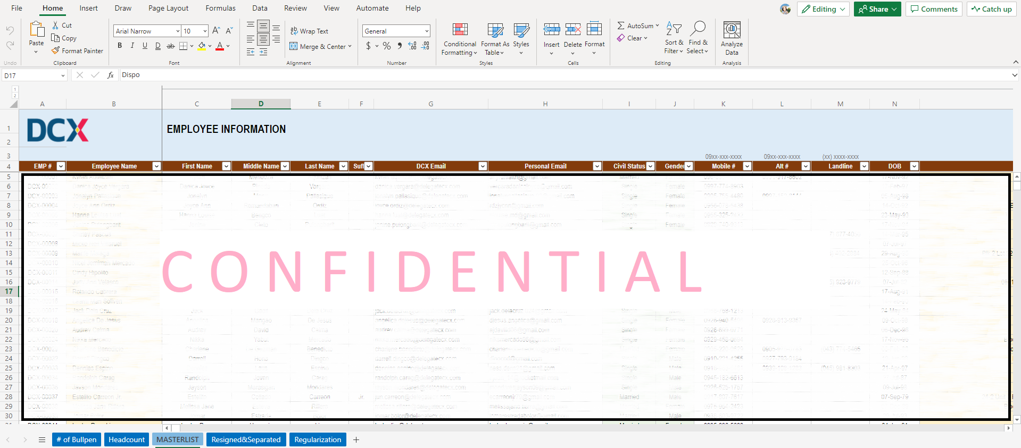Image resolution: width=1021 pixels, height=448 pixels.
Task: Open the Regularization sheet
Action: coord(318,439)
